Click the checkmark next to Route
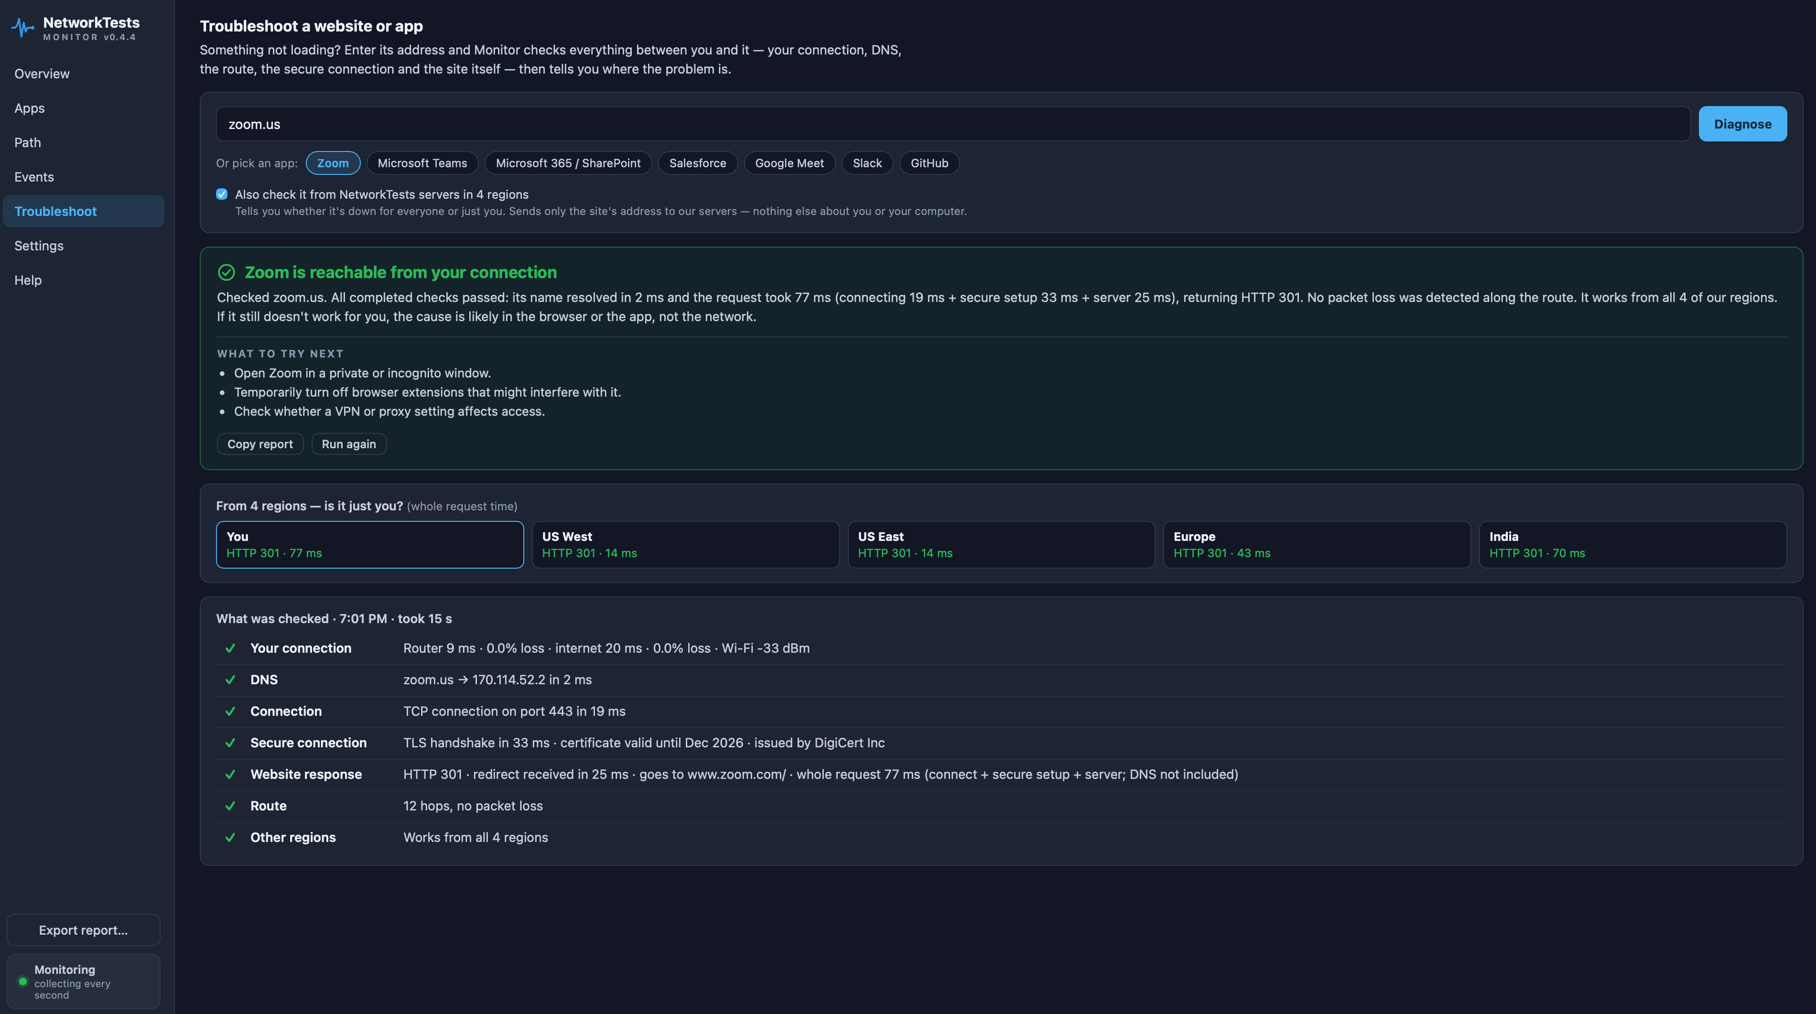Image resolution: width=1816 pixels, height=1014 pixels. pyautogui.click(x=230, y=806)
